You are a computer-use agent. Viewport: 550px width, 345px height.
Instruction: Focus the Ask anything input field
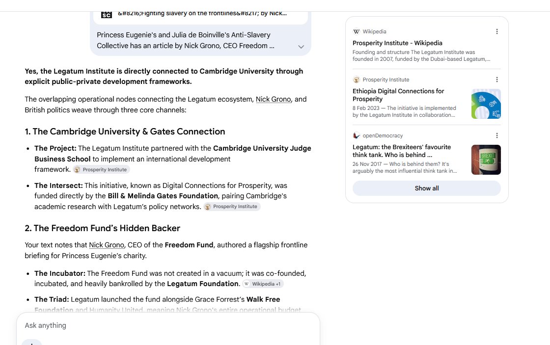168,325
